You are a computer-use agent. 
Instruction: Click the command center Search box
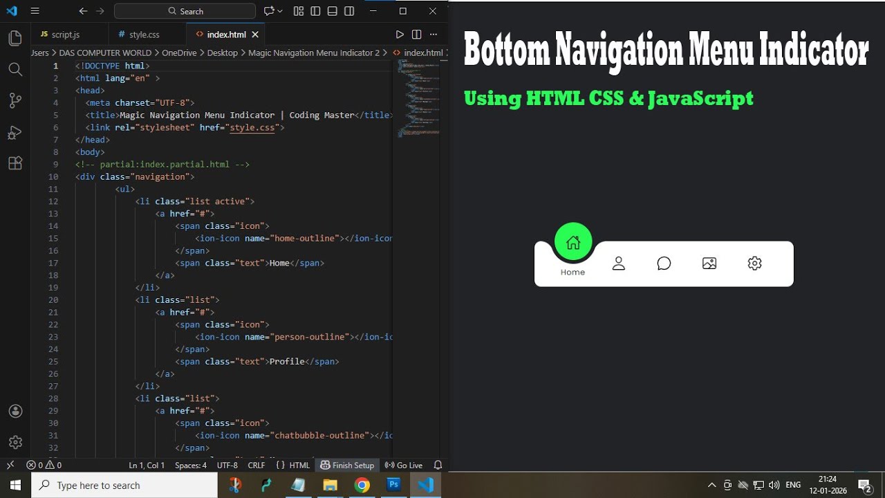coord(185,11)
